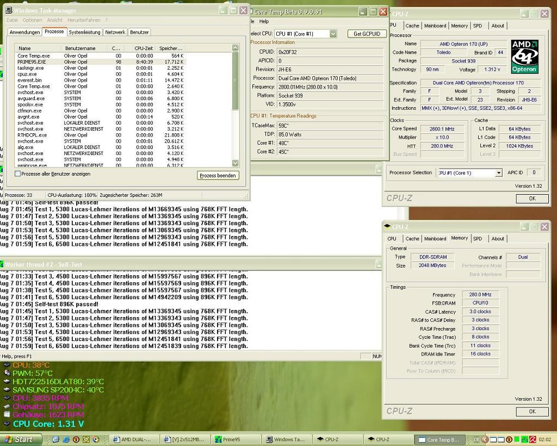Select the avguard.exe process row

[101, 98]
